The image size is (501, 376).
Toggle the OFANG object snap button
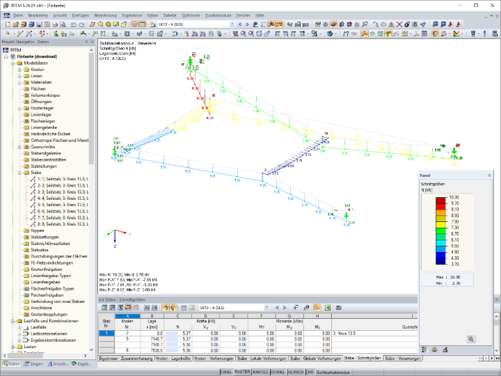tap(278, 372)
